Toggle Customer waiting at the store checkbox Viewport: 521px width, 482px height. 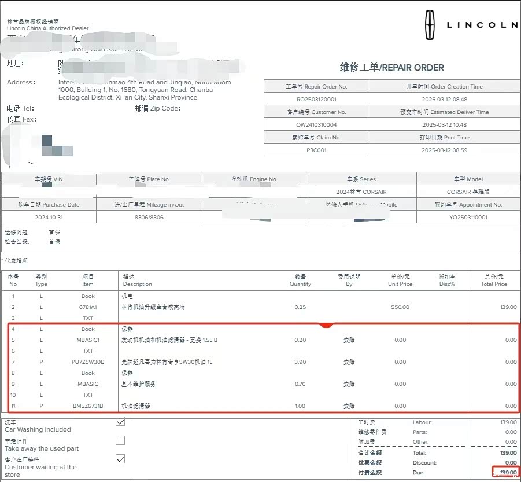[x=120, y=459]
